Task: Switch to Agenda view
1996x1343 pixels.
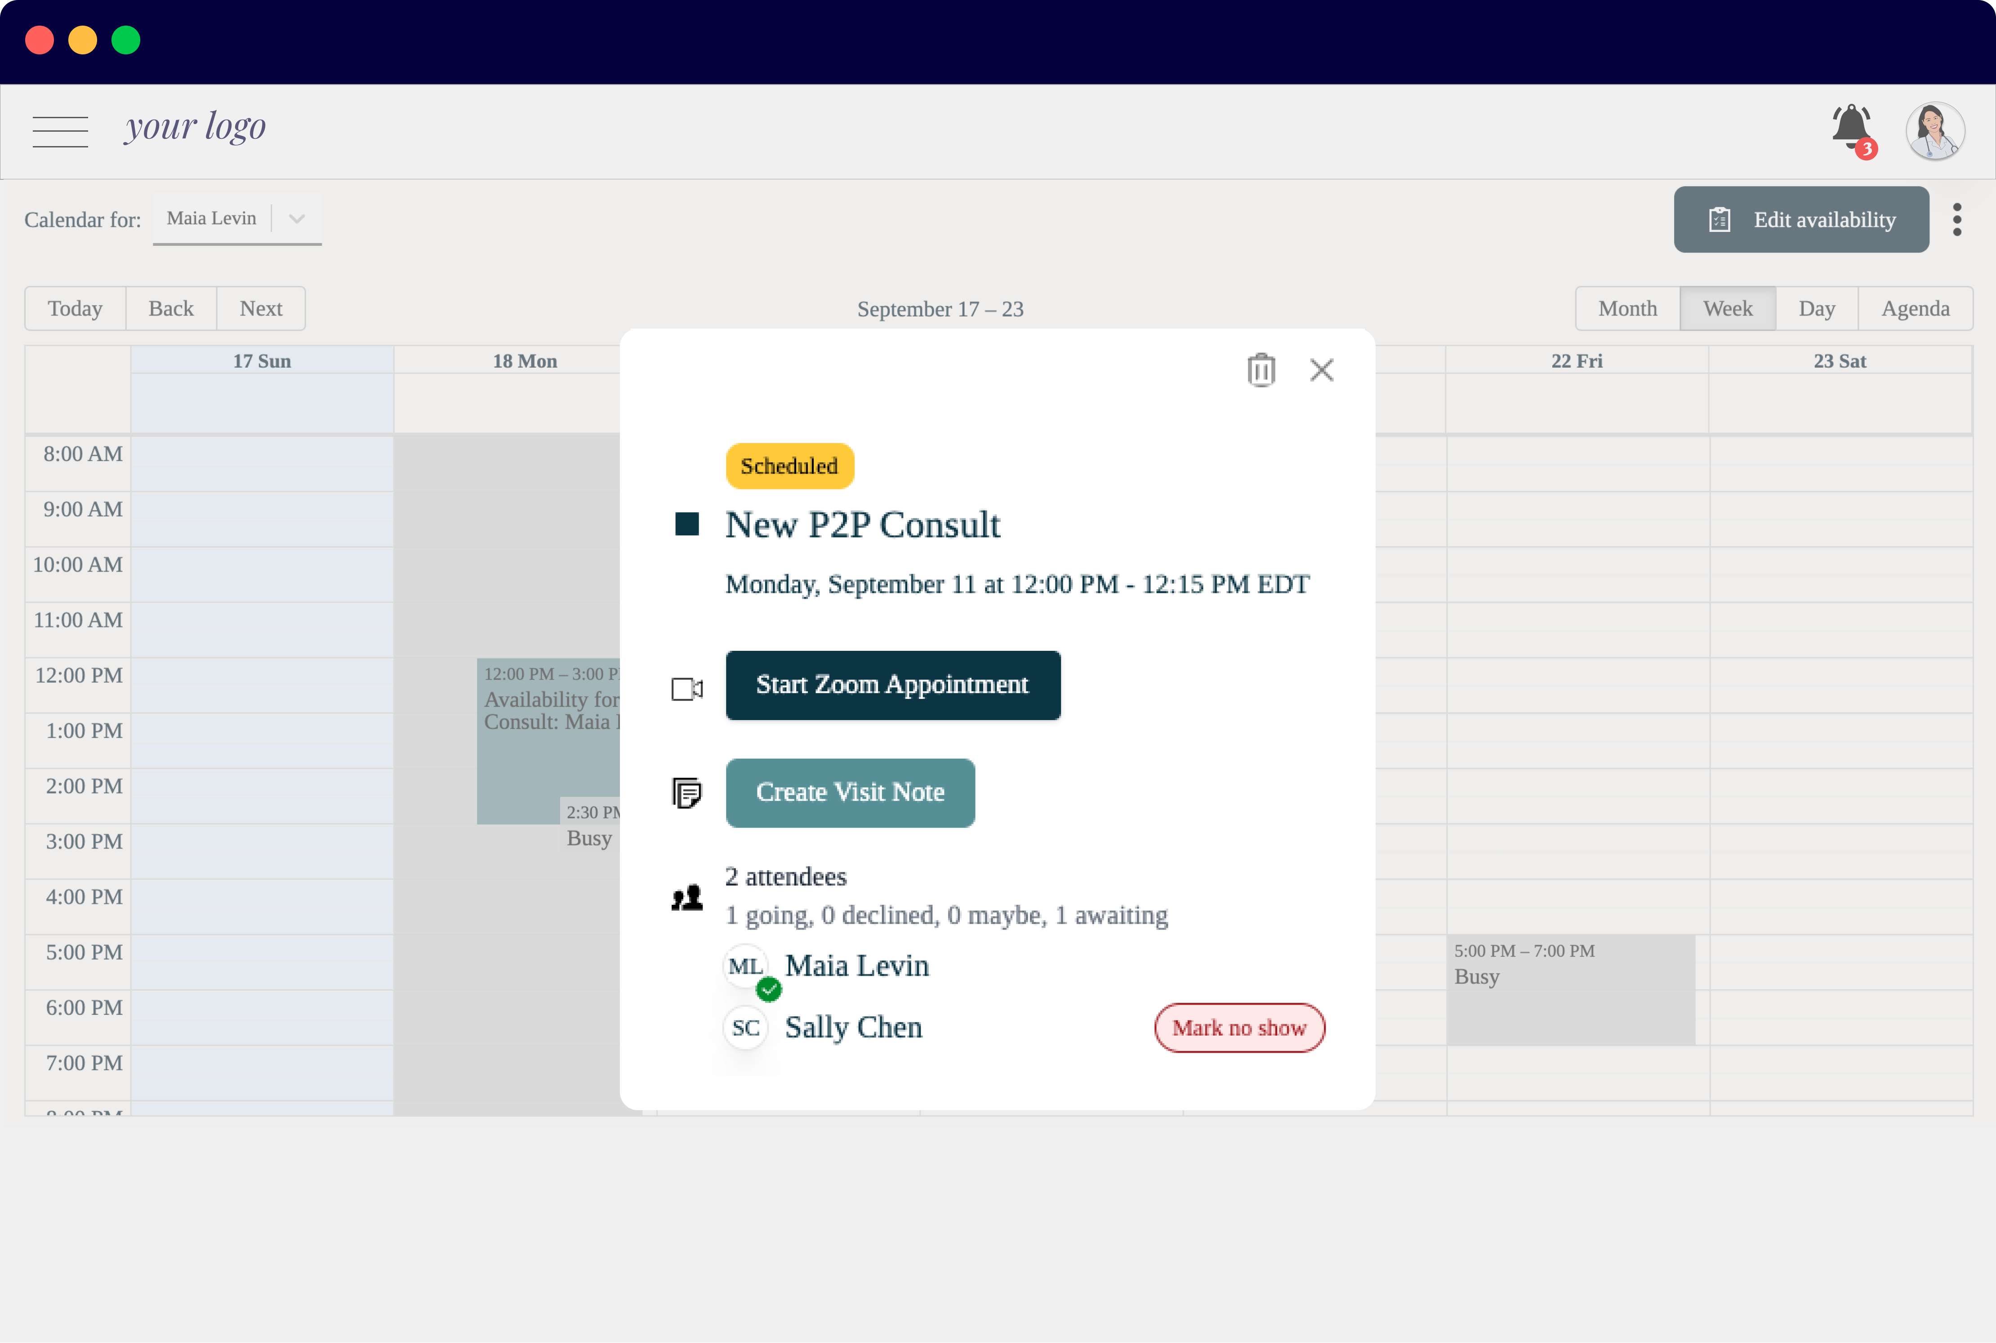Action: coord(1916,308)
